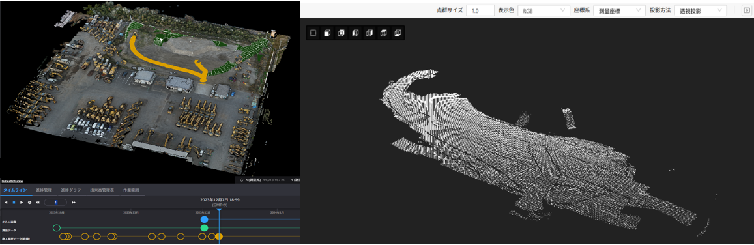This screenshot has width=754, height=245.
Task: Switch to front-face cube view
Action: click(327, 33)
